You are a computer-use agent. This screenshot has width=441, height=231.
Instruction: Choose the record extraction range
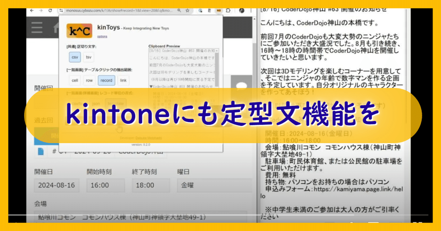coord(106,80)
